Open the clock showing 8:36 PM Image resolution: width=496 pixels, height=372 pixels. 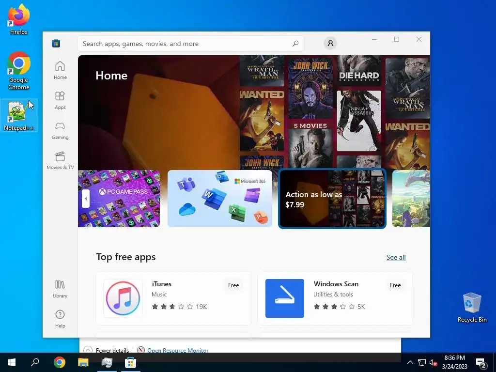pyautogui.click(x=454, y=362)
